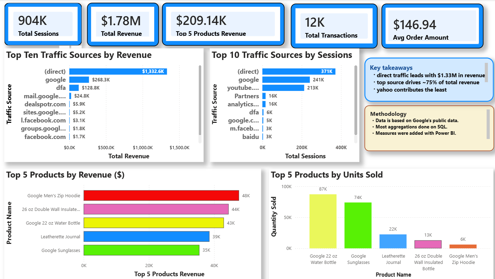Click the analytics sessions row label
The height and width of the screenshot is (279, 495).
(x=243, y=104)
